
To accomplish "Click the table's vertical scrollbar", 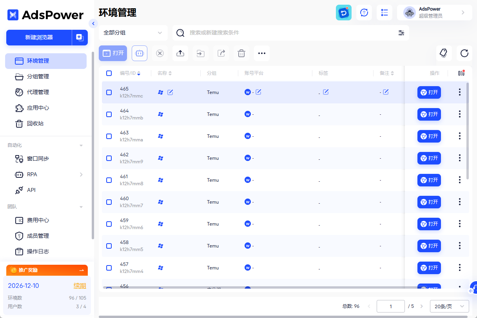I will tap(468, 131).
